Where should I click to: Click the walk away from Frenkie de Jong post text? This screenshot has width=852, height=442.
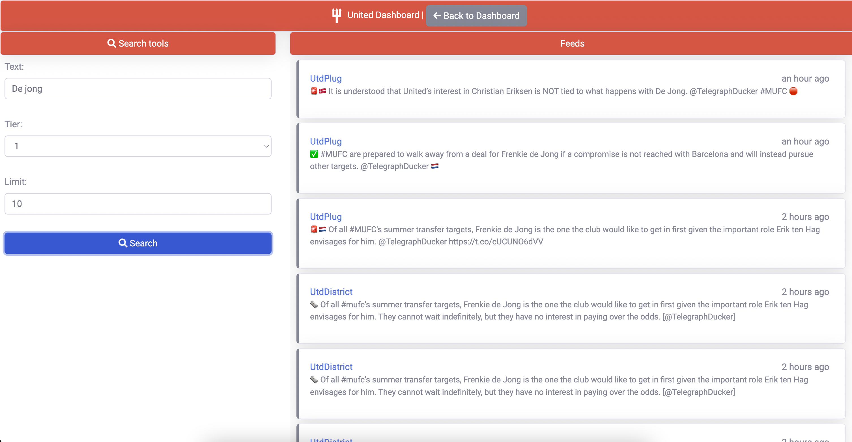[561, 160]
